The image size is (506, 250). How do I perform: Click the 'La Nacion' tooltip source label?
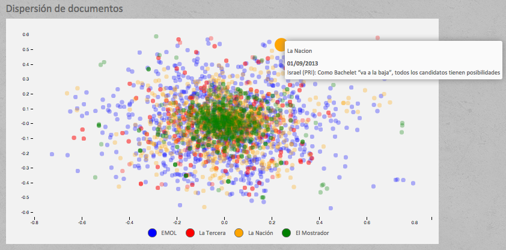coord(299,51)
